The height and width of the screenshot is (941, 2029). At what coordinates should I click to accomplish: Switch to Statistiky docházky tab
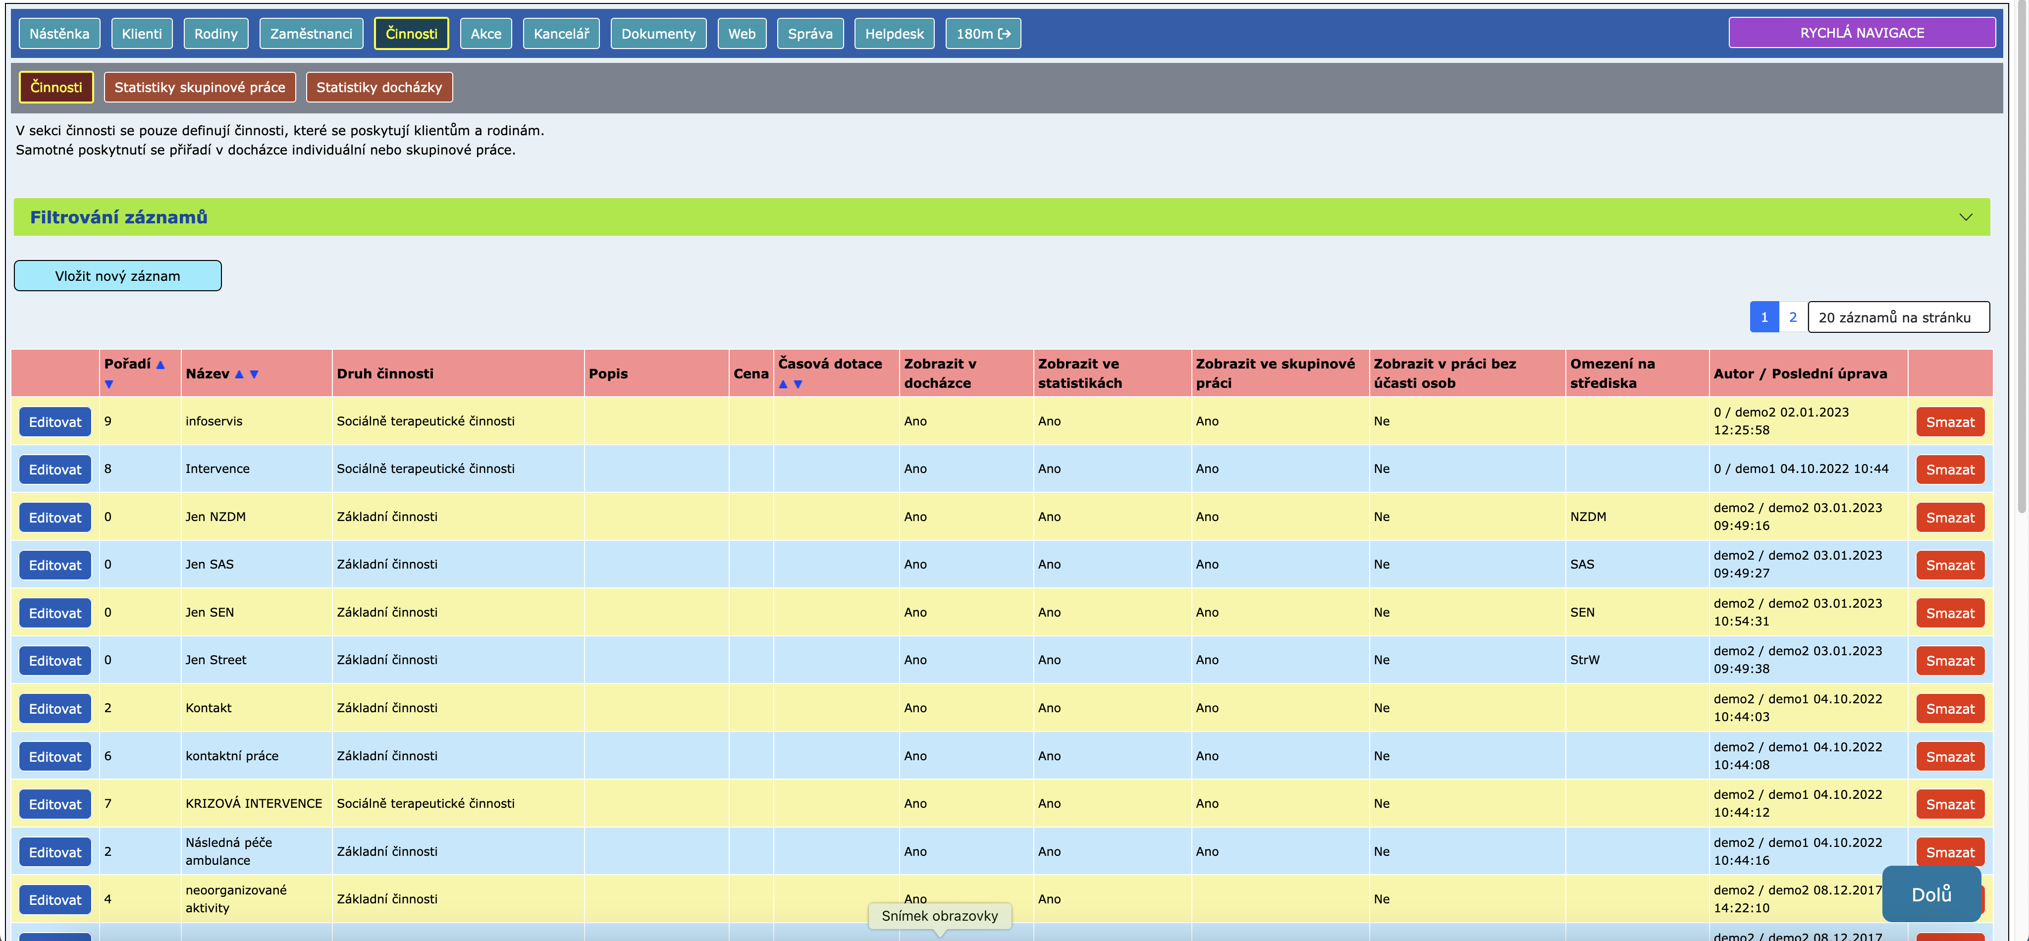click(x=379, y=87)
